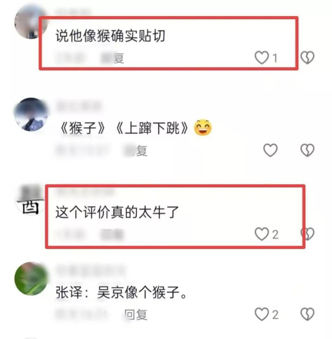Dislike the comment '说他像猴确实贴切'

pos(307,57)
